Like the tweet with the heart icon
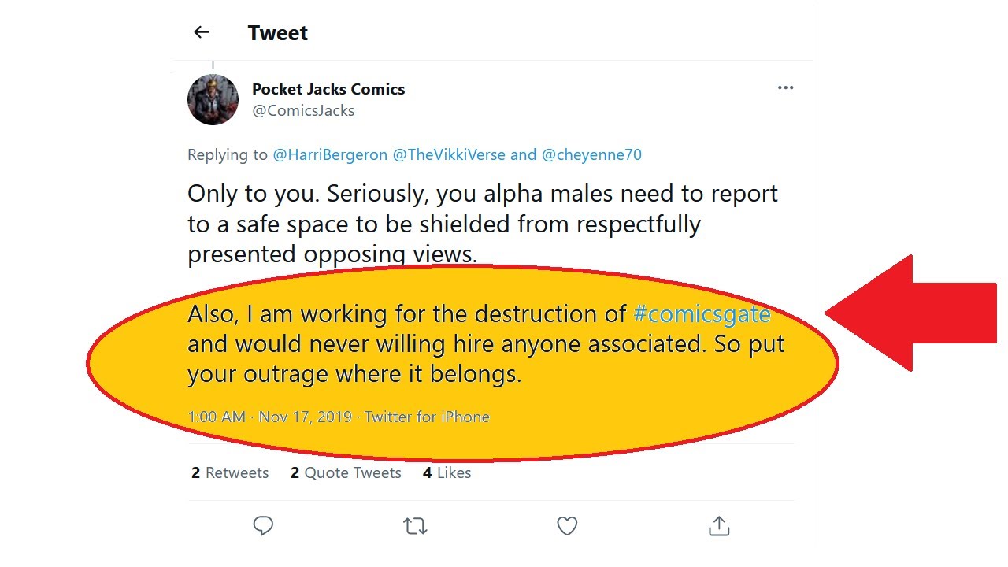This screenshot has width=1008, height=567. [567, 525]
